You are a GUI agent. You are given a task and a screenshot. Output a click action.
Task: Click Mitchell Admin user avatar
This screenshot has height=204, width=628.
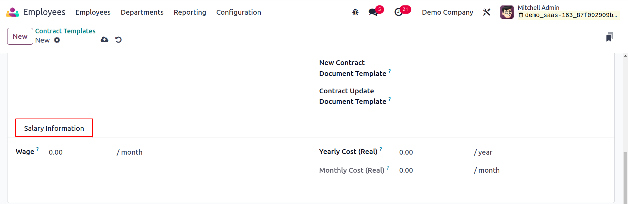click(507, 12)
